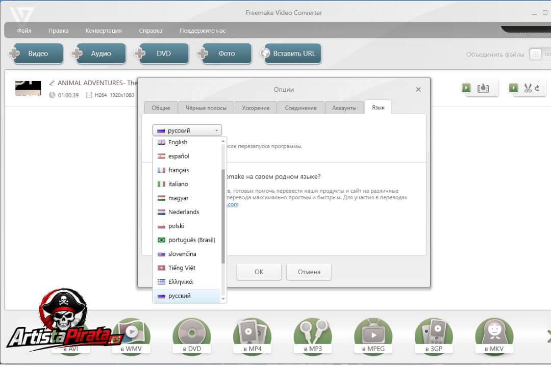Choose Nederlands in the language list

(187, 212)
